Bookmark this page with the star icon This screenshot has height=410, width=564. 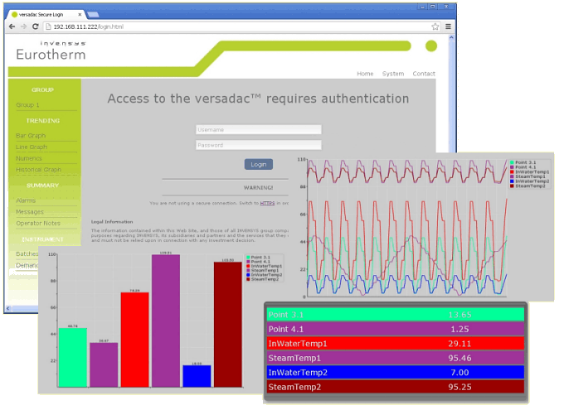(x=435, y=27)
